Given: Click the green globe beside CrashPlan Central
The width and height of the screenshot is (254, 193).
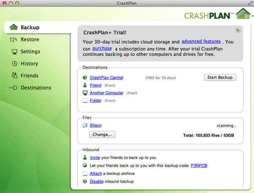Looking at the screenshot, I should (85, 78).
